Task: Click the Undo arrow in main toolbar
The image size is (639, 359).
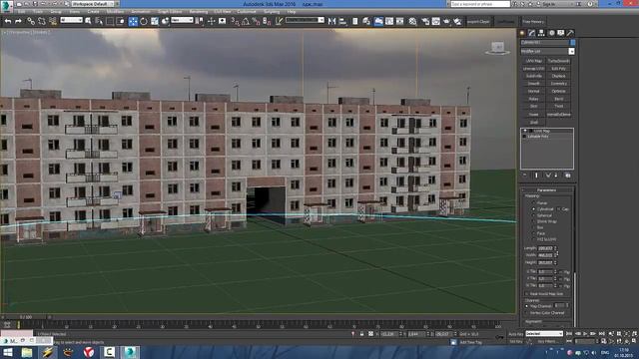Action: click(8, 21)
